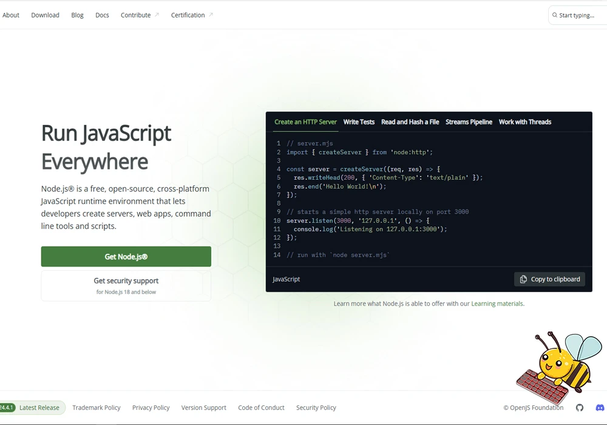Click code line 2 import createServer statement
Viewport: 607px width, 425px height.
359,152
